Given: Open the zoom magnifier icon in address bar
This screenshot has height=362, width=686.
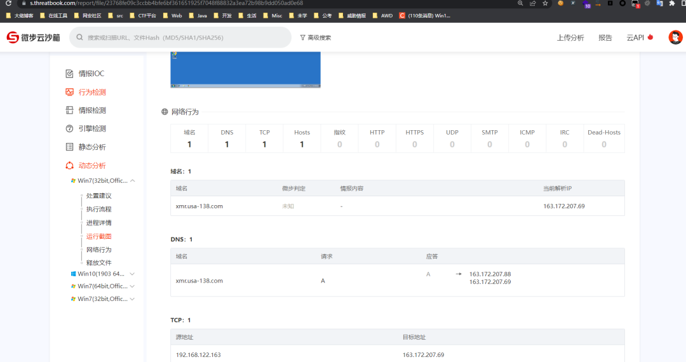Looking at the screenshot, I should [x=520, y=3].
